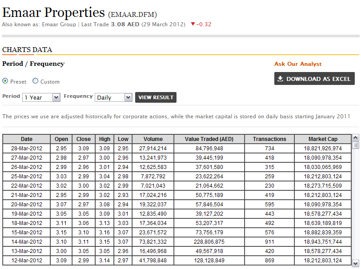Screen dimensions: 361x269
Task: Open the Frequency dropdown showing Daily
Action: tap(113, 97)
